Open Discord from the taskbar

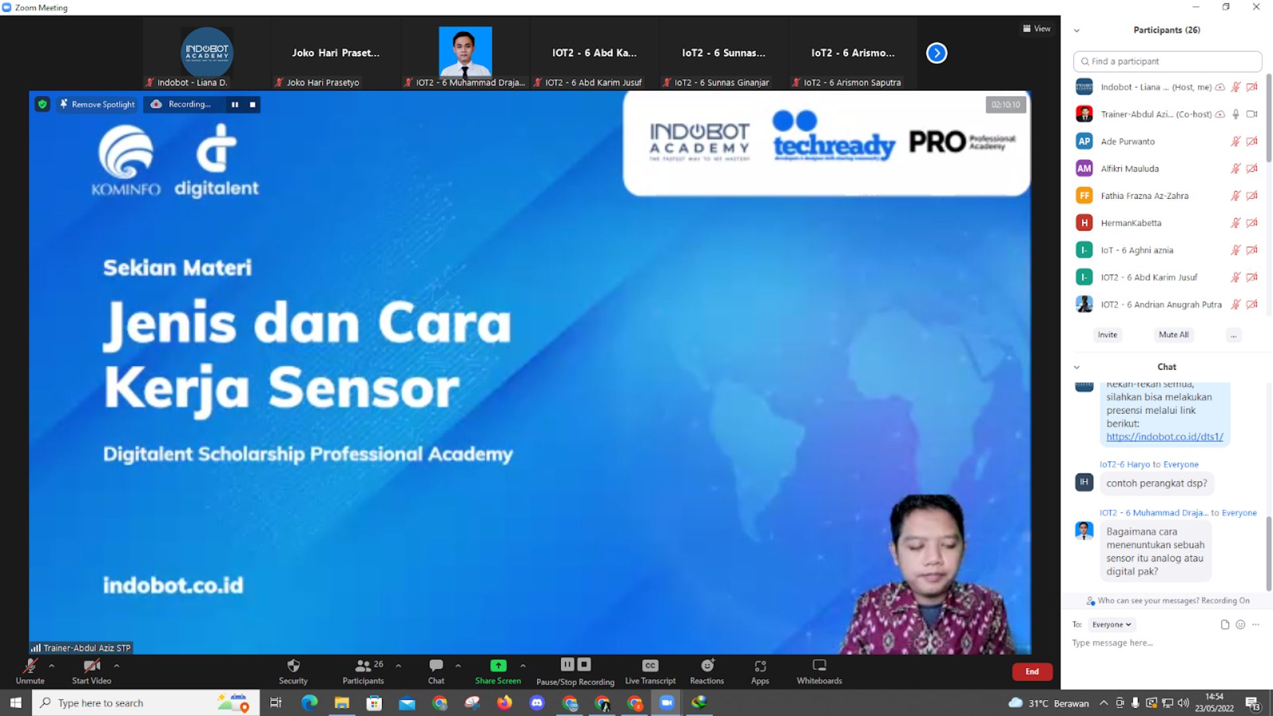coord(537,703)
